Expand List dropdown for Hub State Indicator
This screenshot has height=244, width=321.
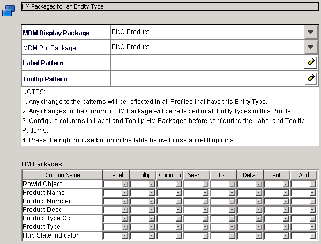[232, 236]
